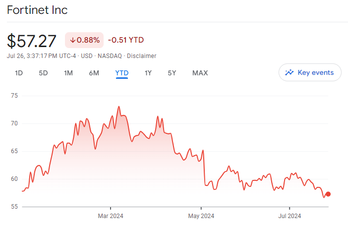This screenshot has height=226, width=348.
Task: Click the YTD range tab
Action: coord(122,73)
